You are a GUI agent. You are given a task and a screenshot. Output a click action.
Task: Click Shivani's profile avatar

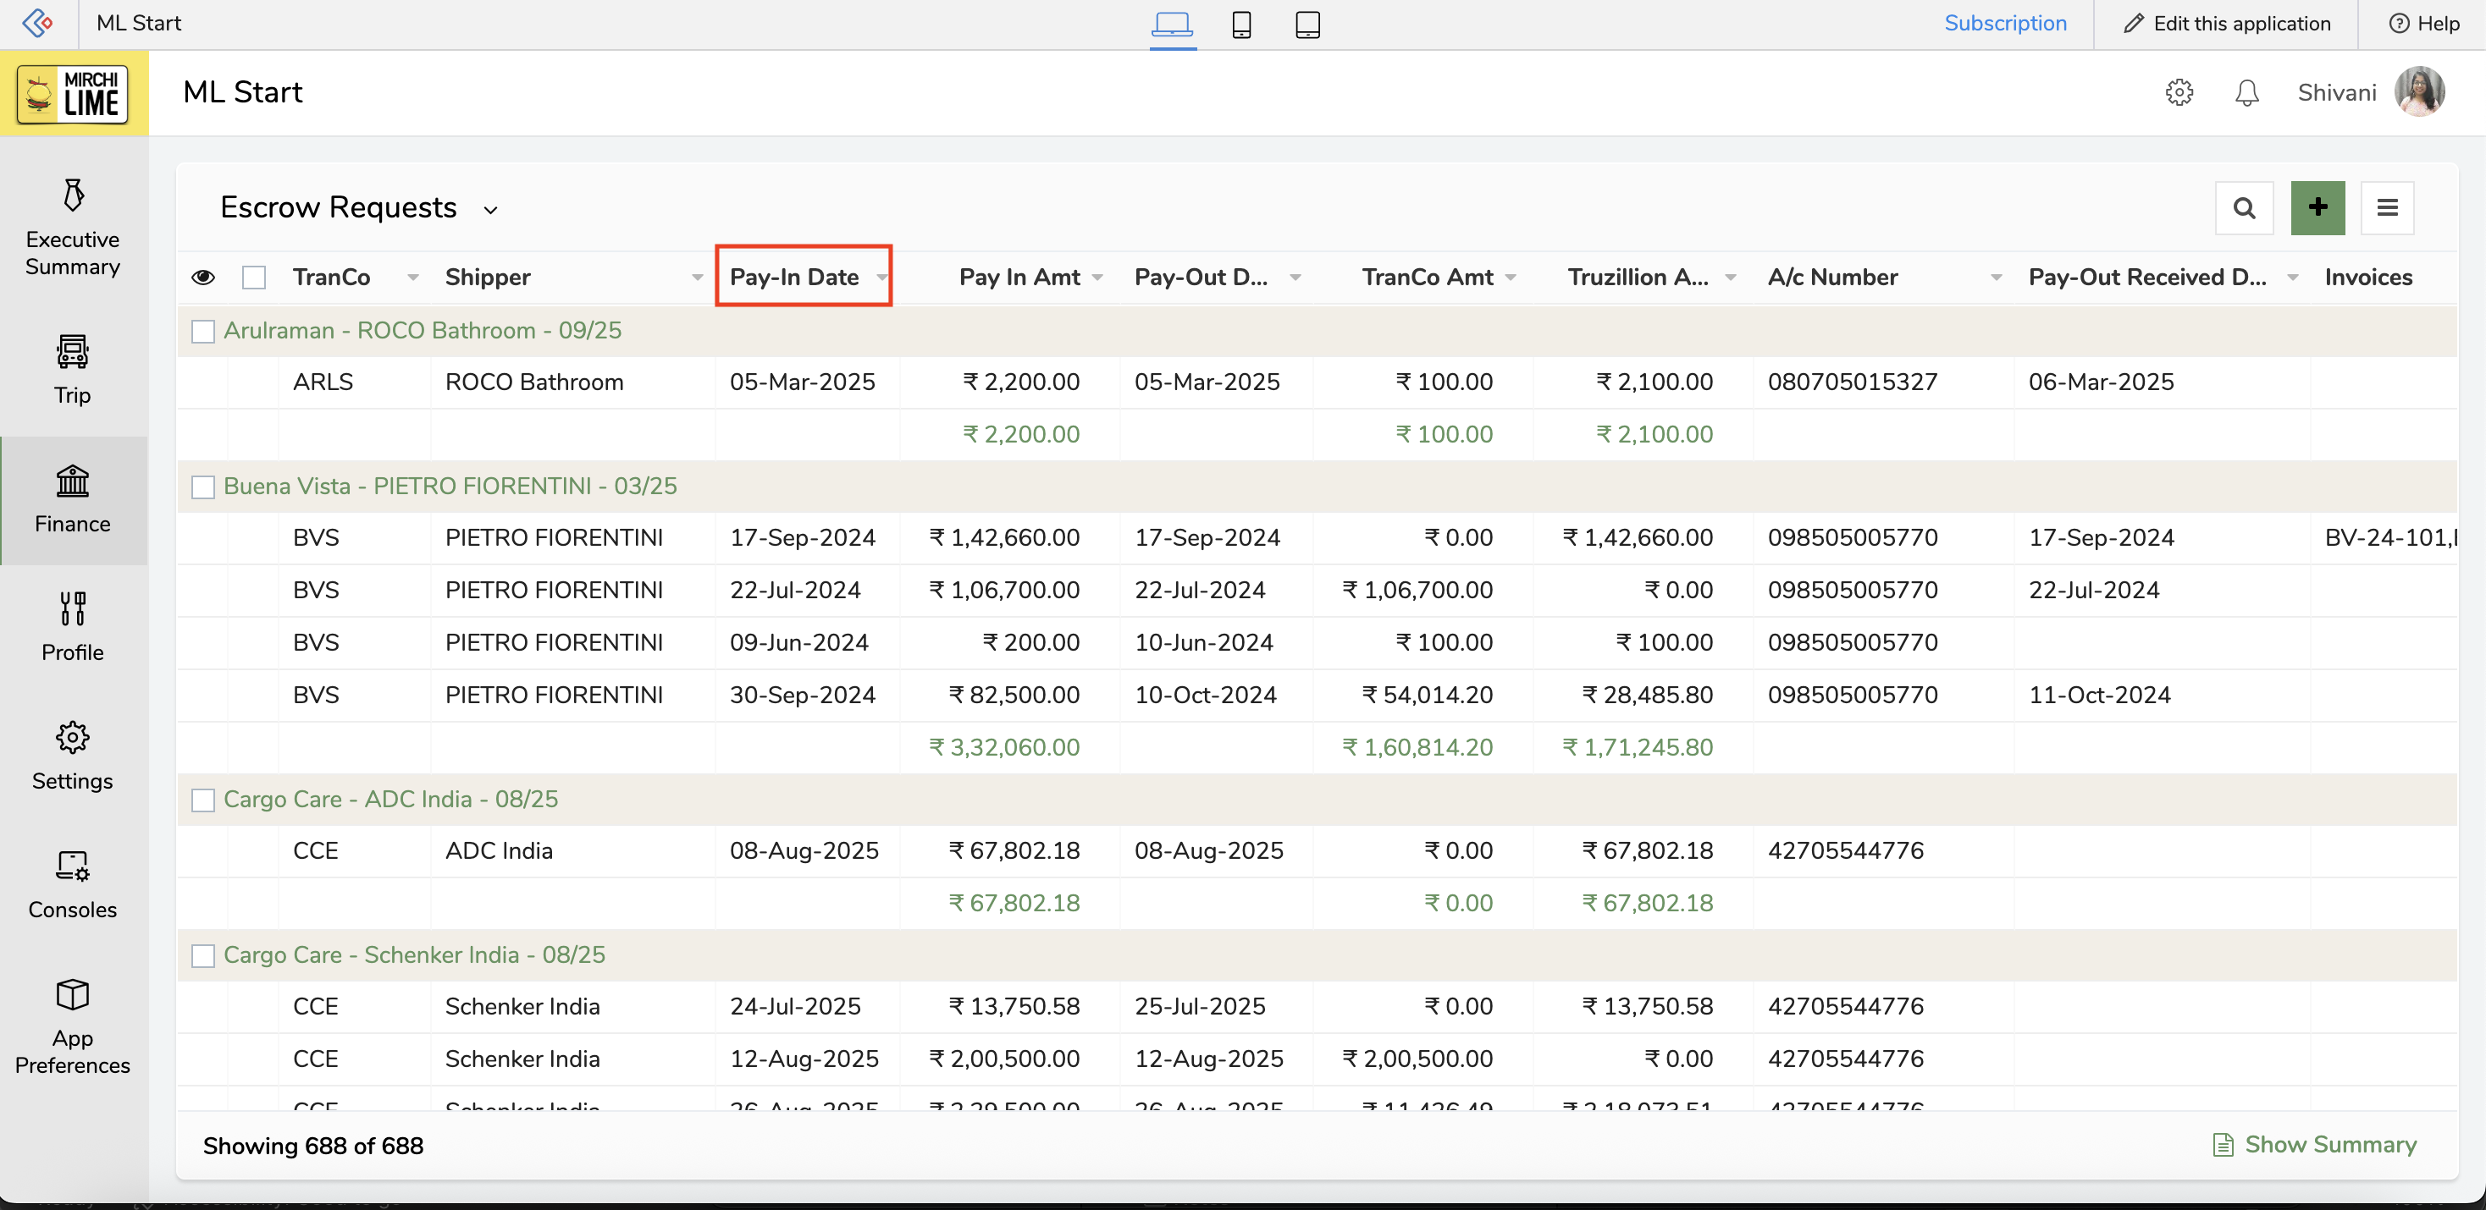pyautogui.click(x=2418, y=92)
